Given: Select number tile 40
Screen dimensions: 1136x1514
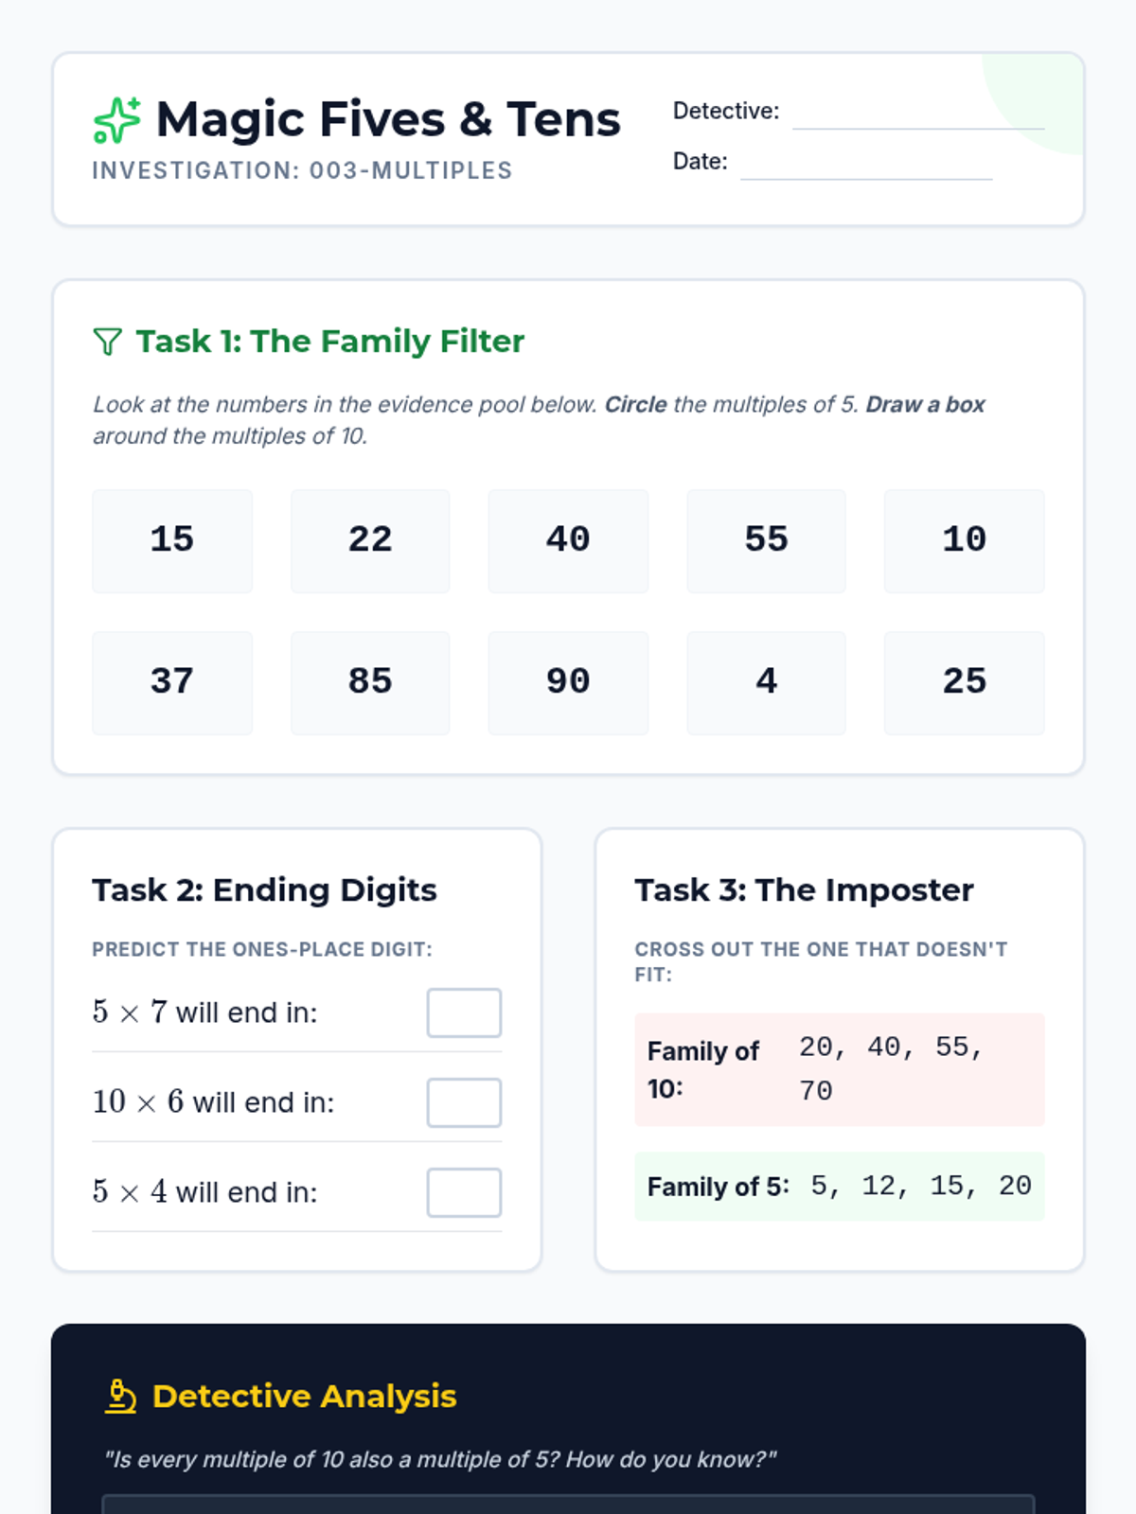Looking at the screenshot, I should pyautogui.click(x=568, y=540).
